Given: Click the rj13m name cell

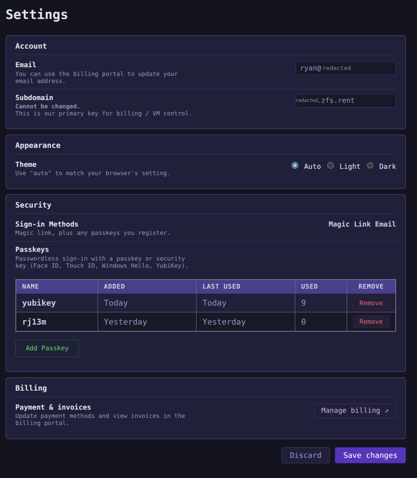Looking at the screenshot, I should pyautogui.click(x=57, y=322).
